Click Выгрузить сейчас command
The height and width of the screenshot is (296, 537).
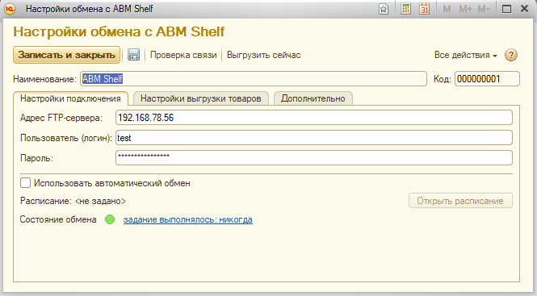[x=264, y=55]
